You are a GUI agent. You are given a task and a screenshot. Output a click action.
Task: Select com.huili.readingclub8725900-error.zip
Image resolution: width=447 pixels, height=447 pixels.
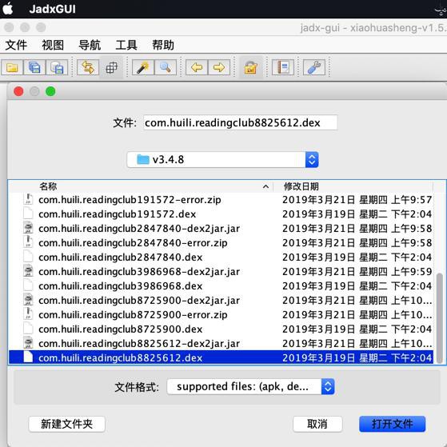[221, 315]
